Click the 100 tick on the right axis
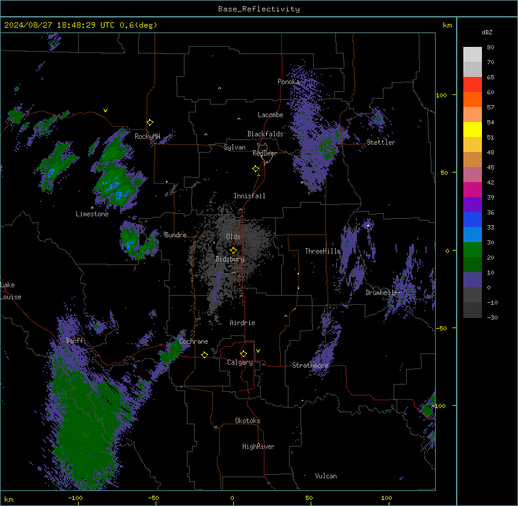This screenshot has height=506, width=518. 441,95
